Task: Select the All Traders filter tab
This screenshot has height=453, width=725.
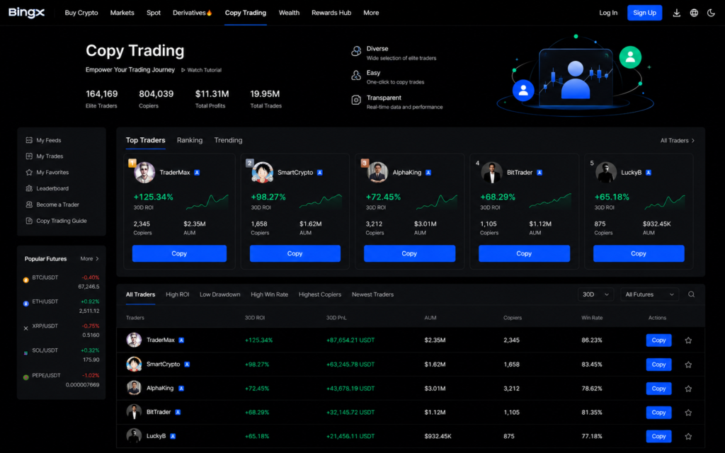Action: pos(141,294)
